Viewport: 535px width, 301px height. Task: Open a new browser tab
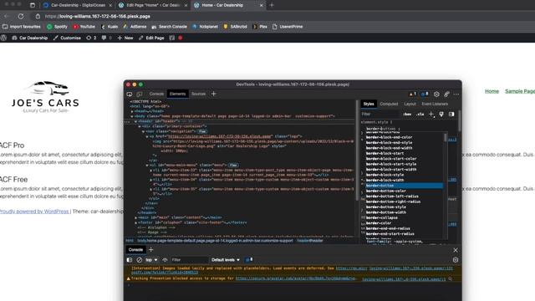[x=272, y=5]
